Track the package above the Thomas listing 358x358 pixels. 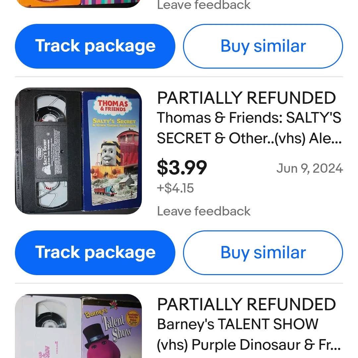95,46
